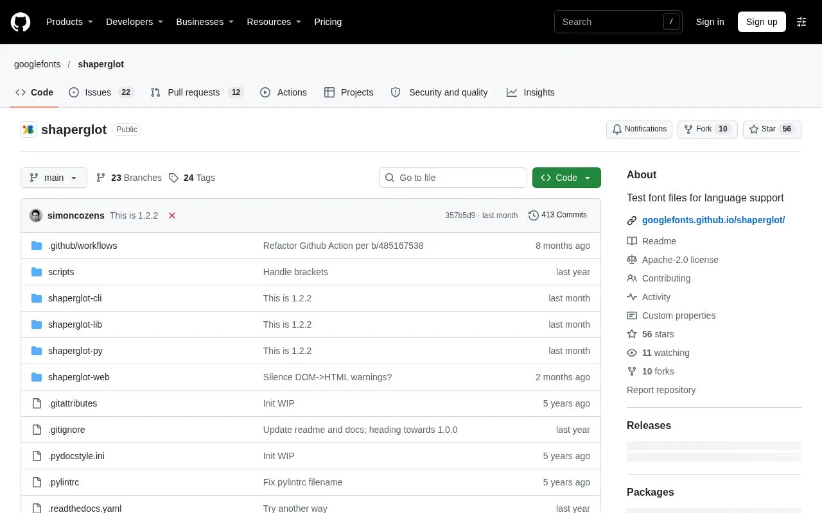Click the failed status X icon
Image resolution: width=822 pixels, height=513 pixels.
click(x=172, y=215)
